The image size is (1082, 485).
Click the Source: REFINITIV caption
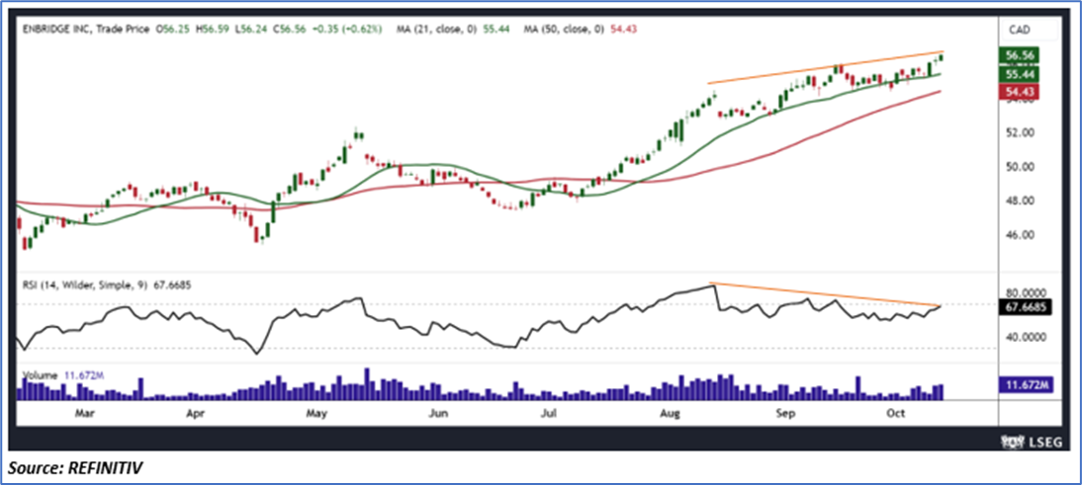[x=76, y=468]
